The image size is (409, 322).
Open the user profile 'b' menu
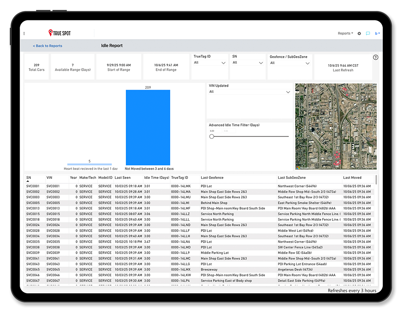377,34
